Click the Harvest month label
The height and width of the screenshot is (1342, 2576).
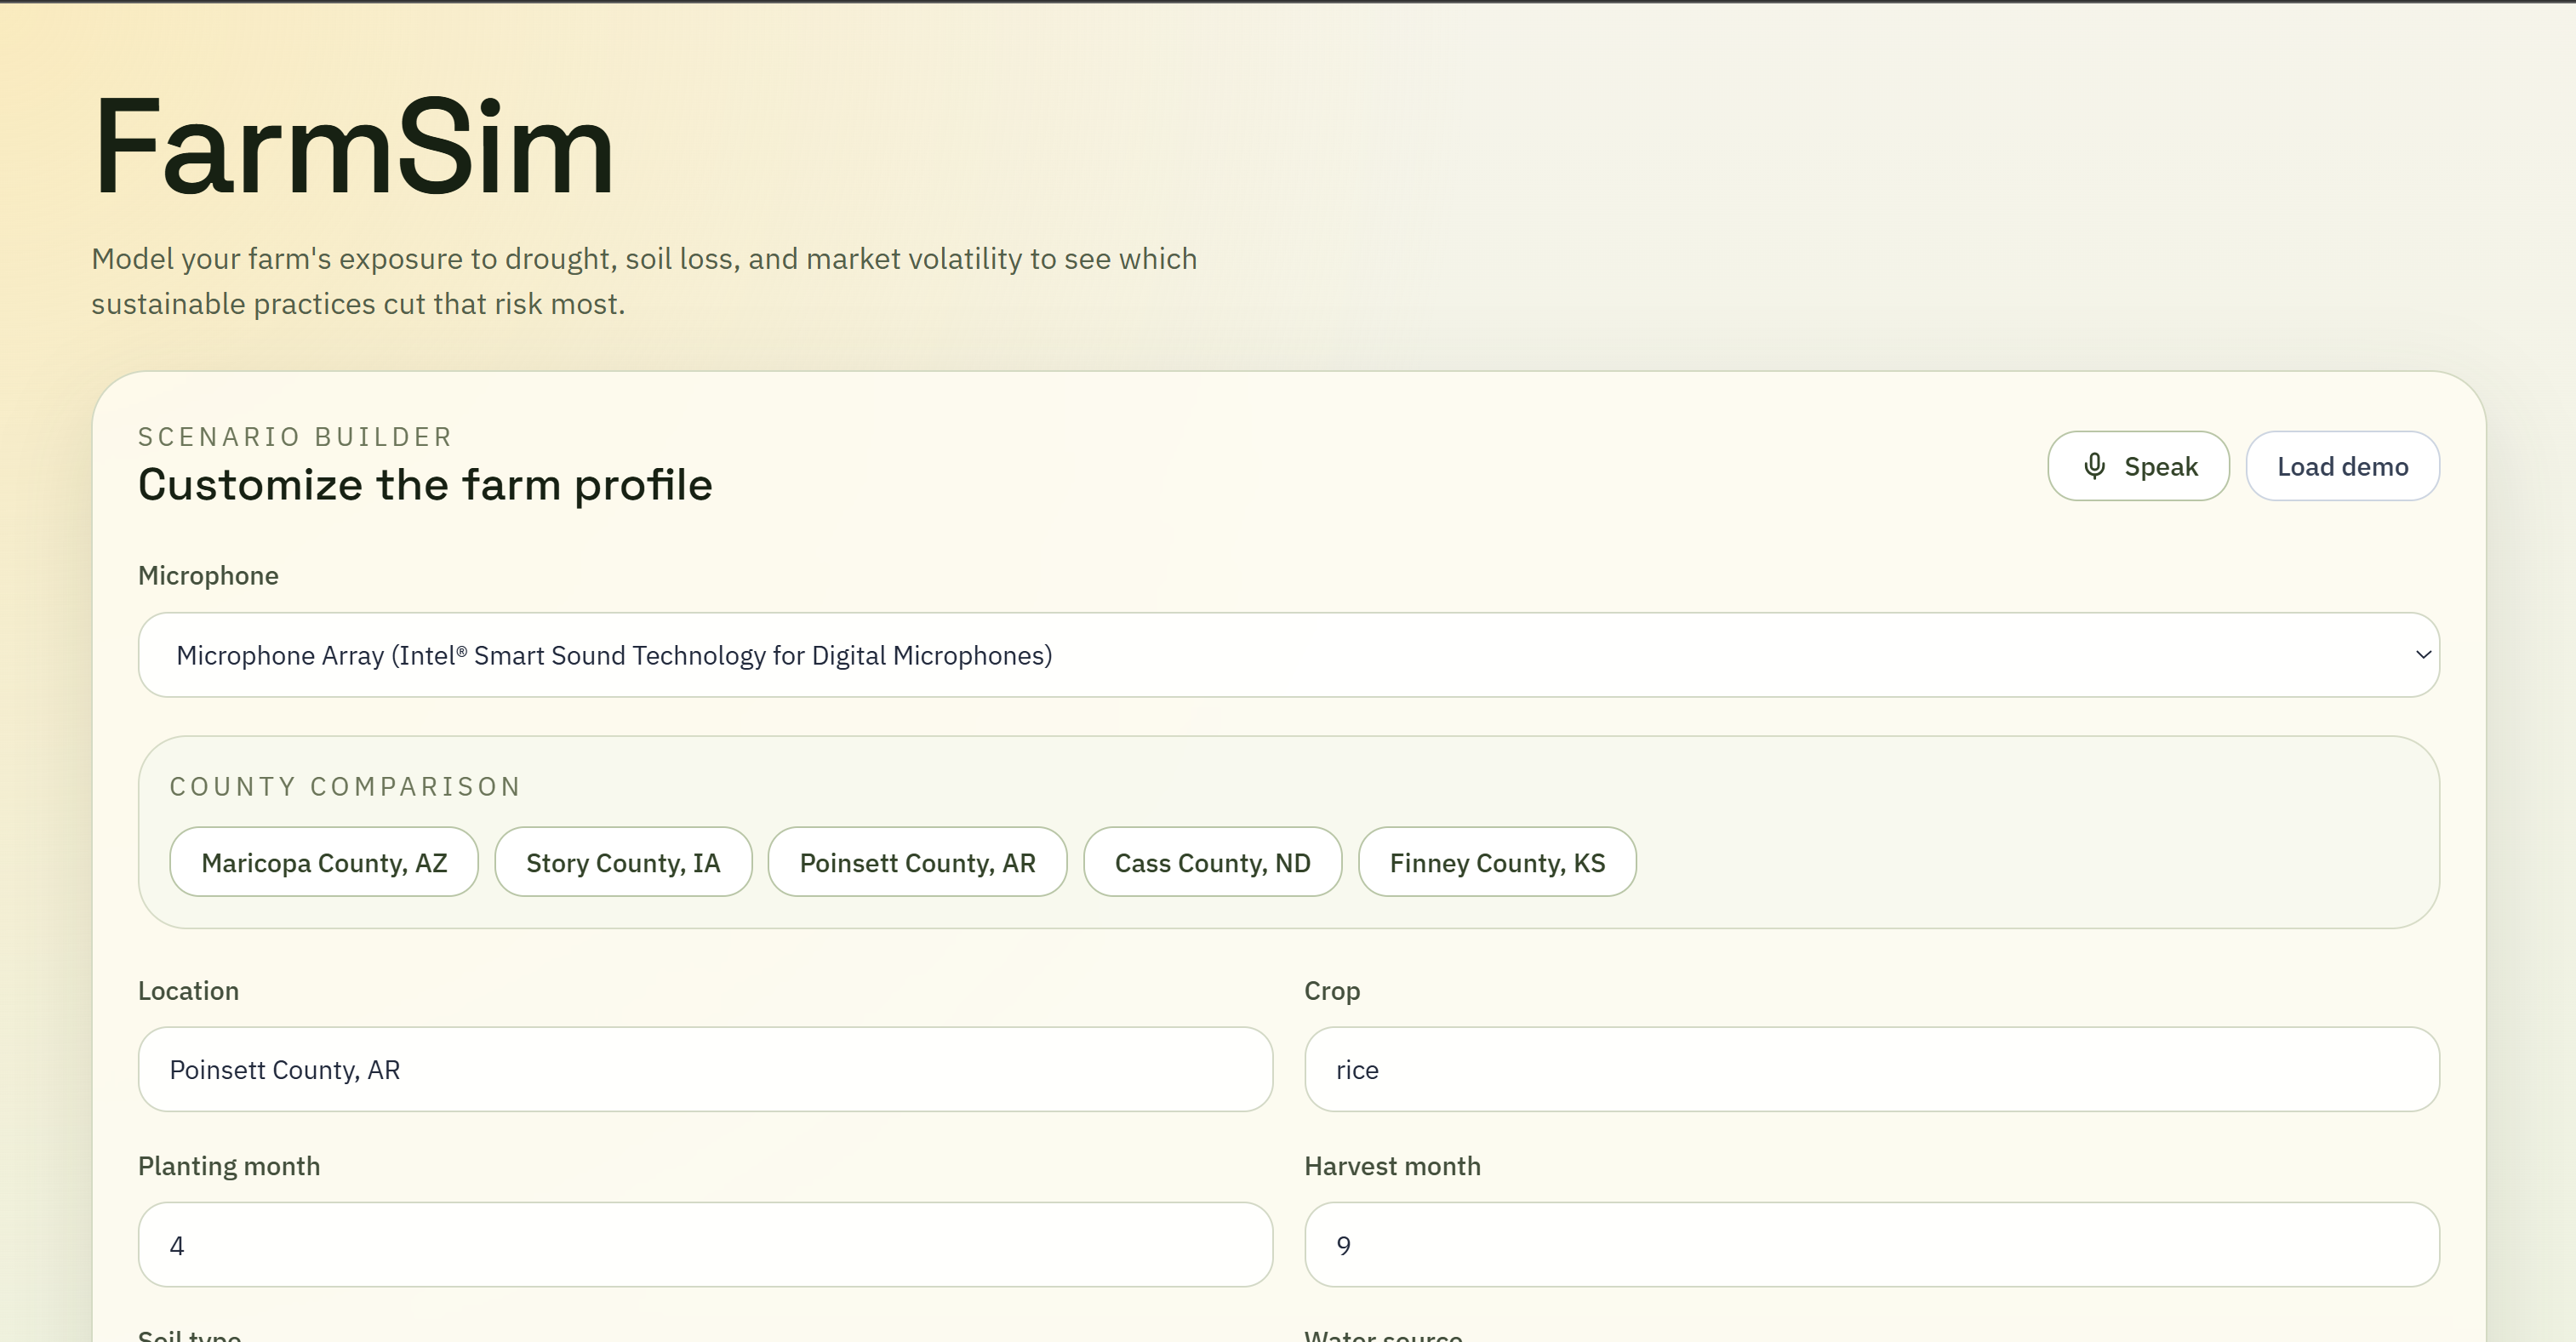pos(1392,1166)
